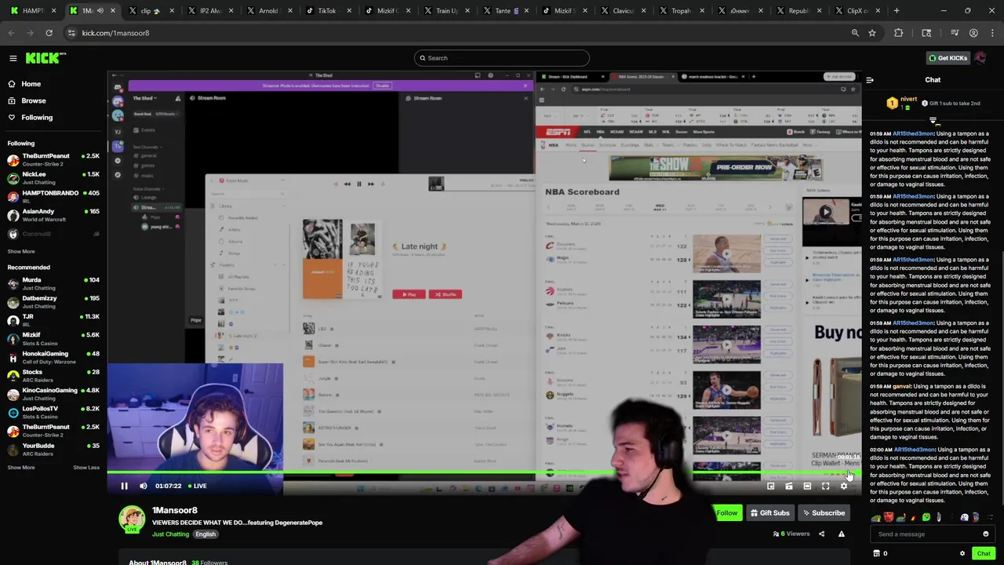
Task: Click the Gift Subs button
Action: tap(769, 513)
